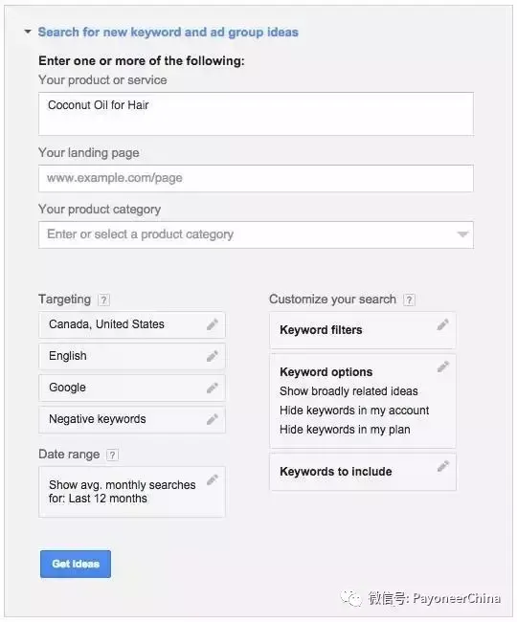Collapse the Search for new keyword section
This screenshot has height=622, width=517.
28,32
